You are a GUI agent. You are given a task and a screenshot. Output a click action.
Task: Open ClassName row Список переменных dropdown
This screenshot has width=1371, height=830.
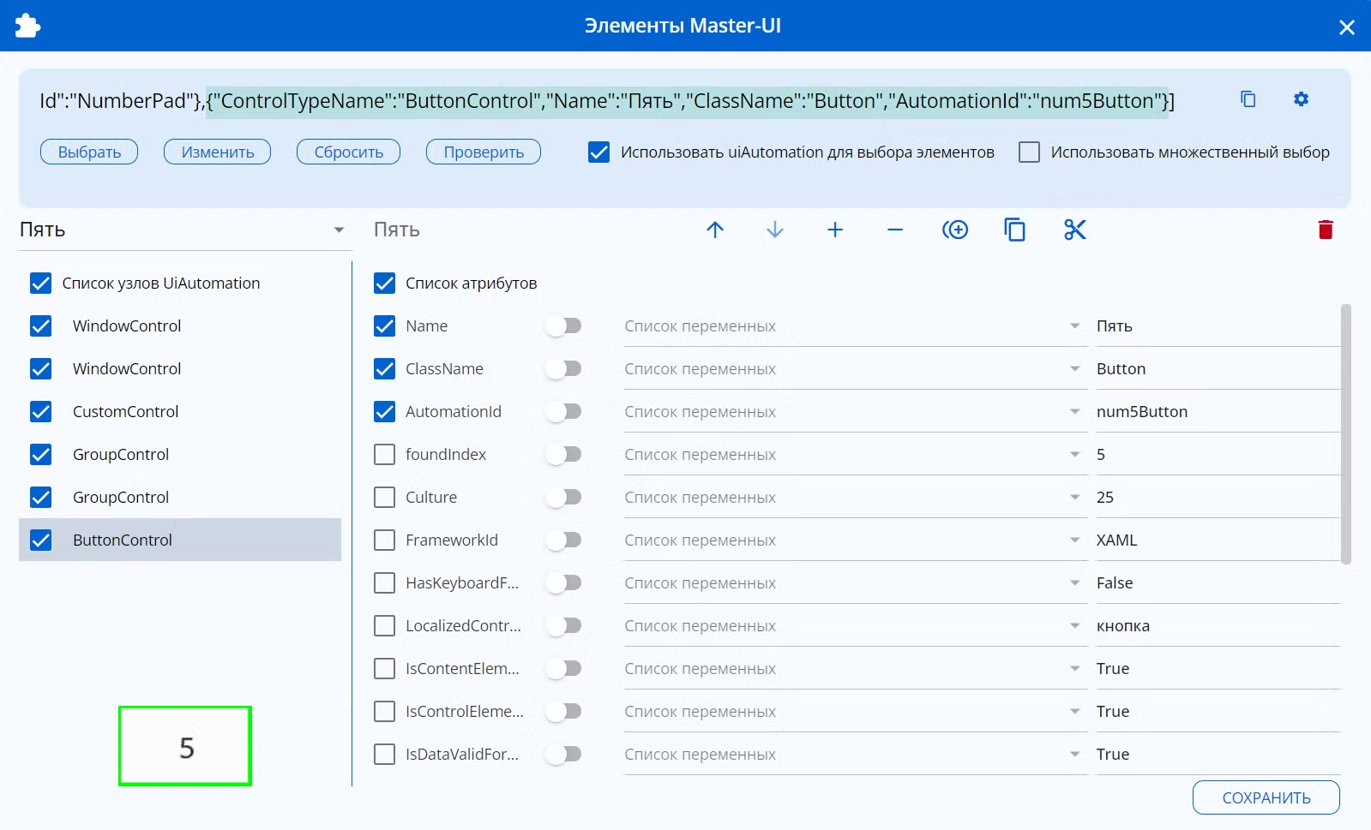tap(855, 369)
